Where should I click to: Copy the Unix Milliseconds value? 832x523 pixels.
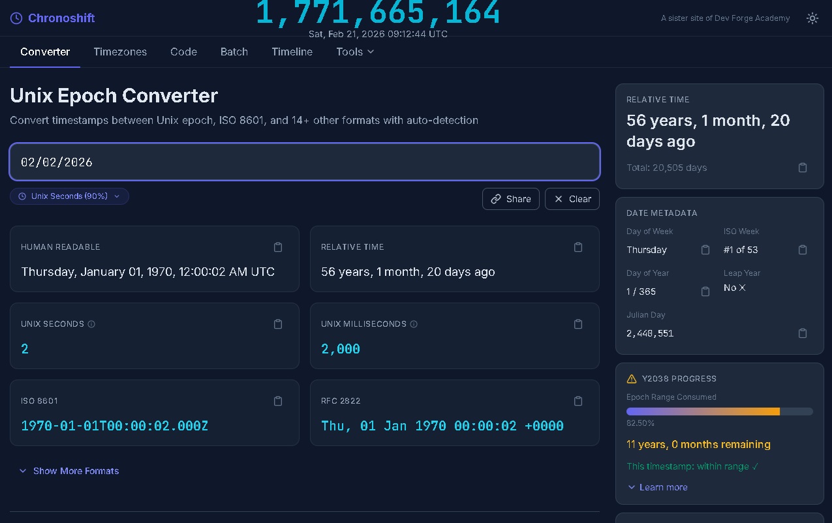tap(578, 324)
